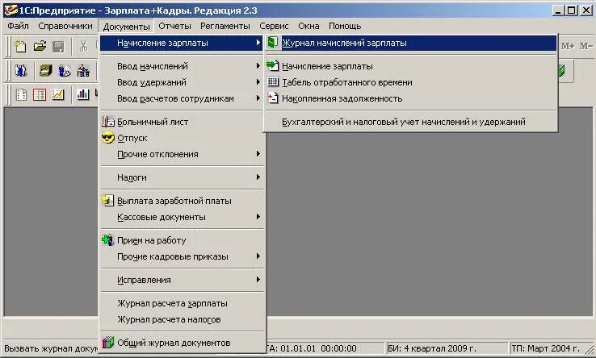The width and height of the screenshot is (596, 358).
Task: Click the colored bar chart icon
Action: coord(82,94)
